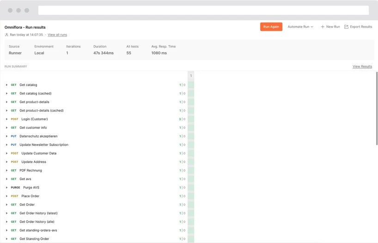Click green result block for Get catalog

pyautogui.click(x=191, y=85)
